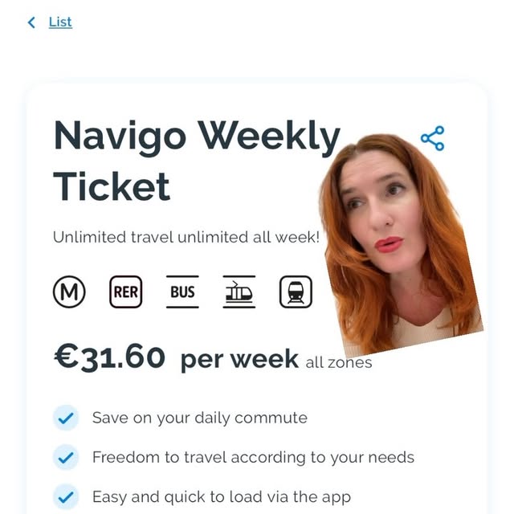Click 'Save on your daily commute' text
The width and height of the screenshot is (514, 514).
pyautogui.click(x=200, y=418)
